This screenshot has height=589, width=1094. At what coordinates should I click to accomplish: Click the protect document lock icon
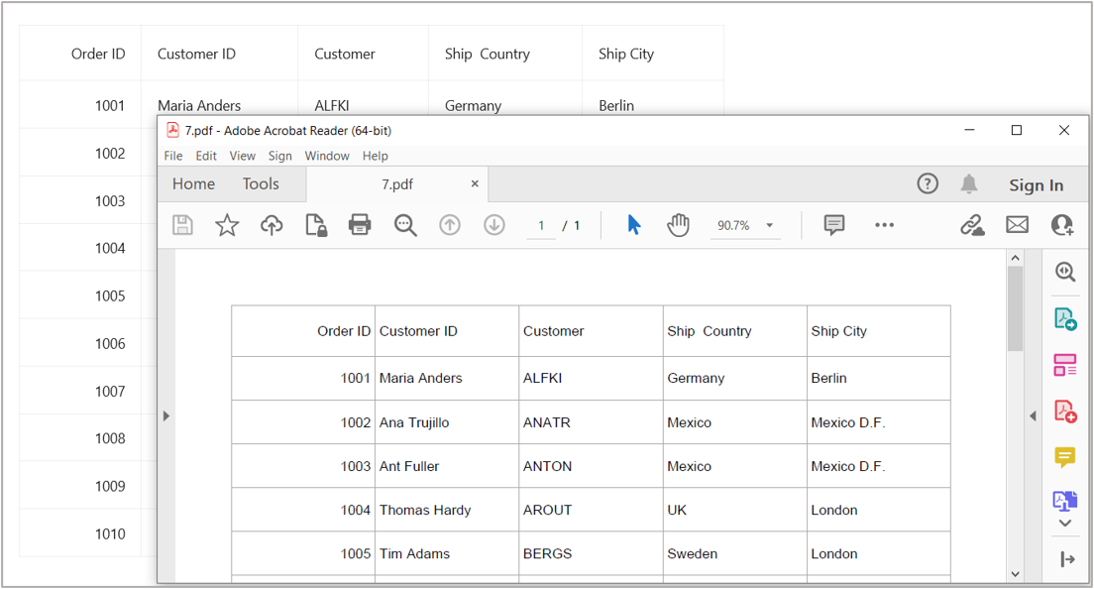pos(316,225)
